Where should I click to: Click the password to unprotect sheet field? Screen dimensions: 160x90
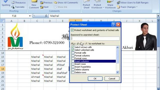point(95,38)
